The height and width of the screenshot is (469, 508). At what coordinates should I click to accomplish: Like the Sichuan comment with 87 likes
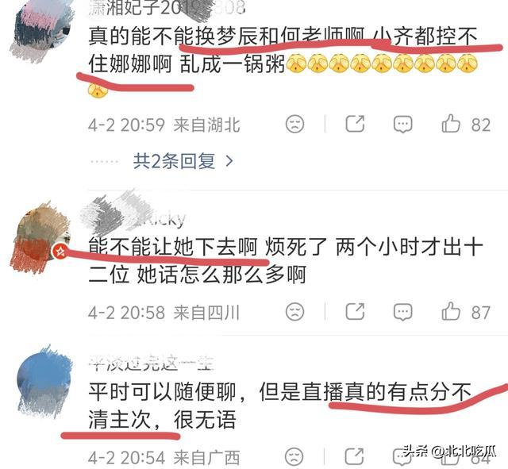click(451, 312)
